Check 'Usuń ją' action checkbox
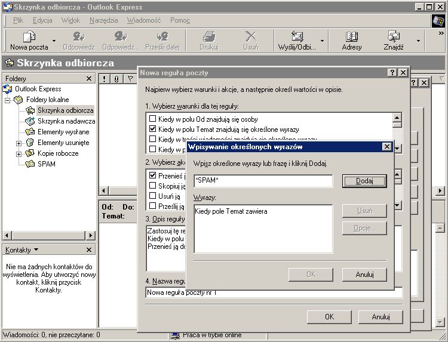 (x=152, y=196)
